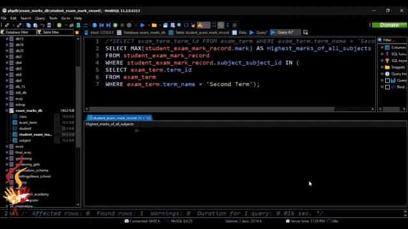
Task: Expand the SQL keywords helper node
Action: (x=382, y=60)
